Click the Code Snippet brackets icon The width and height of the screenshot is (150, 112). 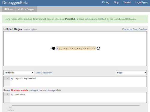click(19, 9)
